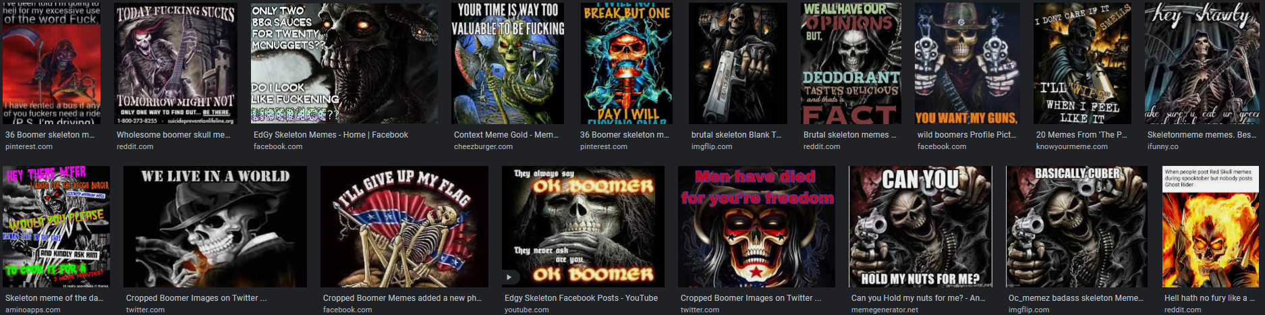Open 'Edgy Skeleton Facebook Posts - YouTube' link
This screenshot has width=1265, height=315.
click(581, 298)
